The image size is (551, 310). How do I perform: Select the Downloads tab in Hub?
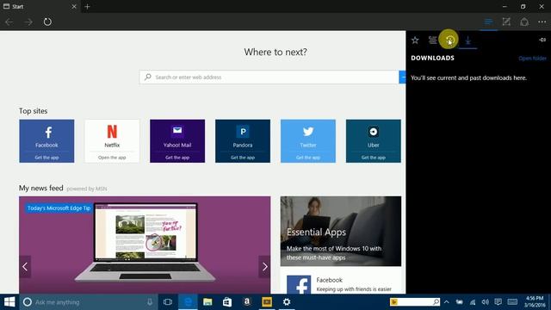(467, 40)
